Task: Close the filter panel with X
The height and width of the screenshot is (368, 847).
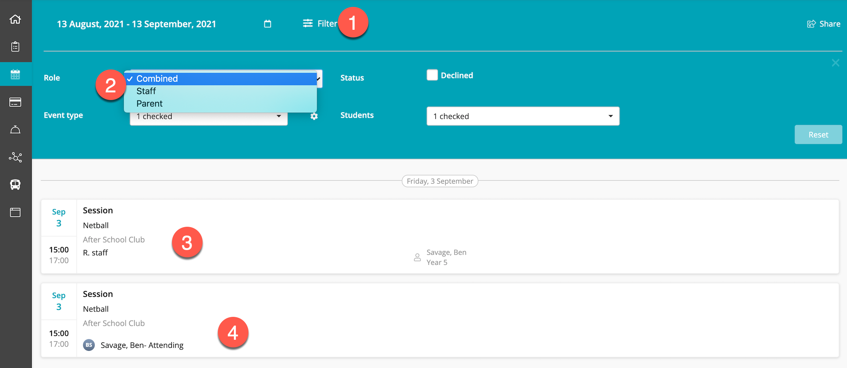Action: (836, 63)
